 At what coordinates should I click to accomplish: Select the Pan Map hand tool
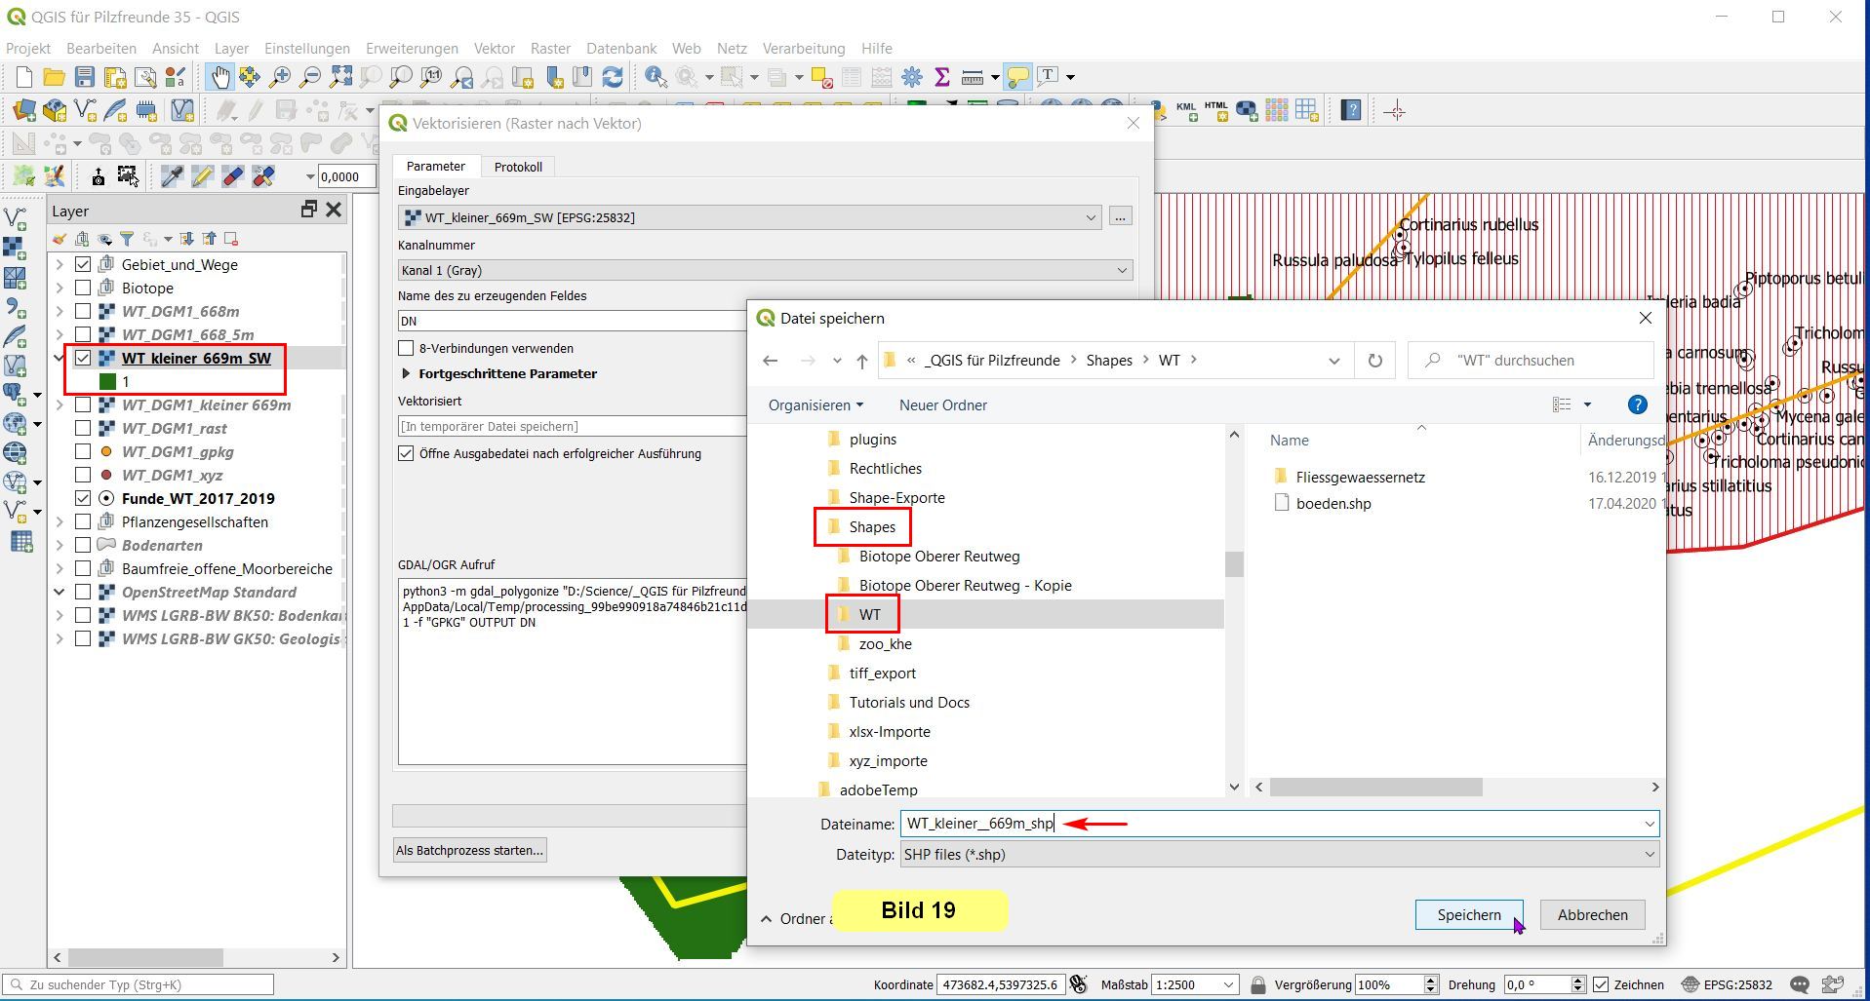coord(219,77)
